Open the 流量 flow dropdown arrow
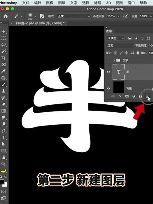 pyautogui.click(x=151, y=16)
